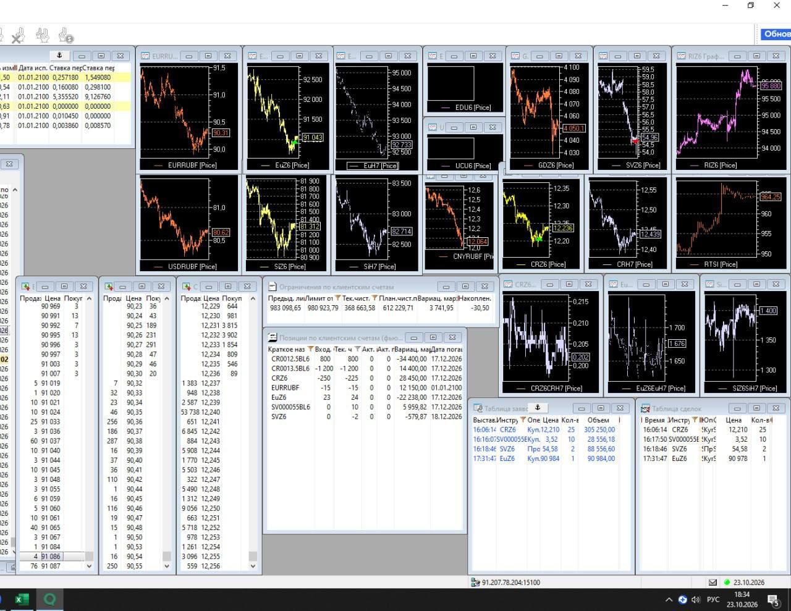Viewport: 791px width, 611px height.
Task: Toggle the green connection status indicator
Action: click(x=727, y=582)
